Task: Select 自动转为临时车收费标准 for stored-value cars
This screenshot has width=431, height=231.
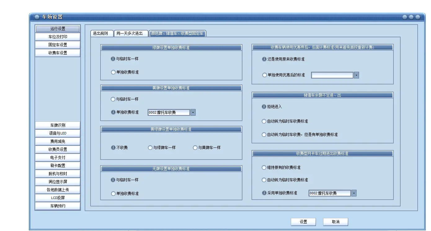Action: [264, 121]
